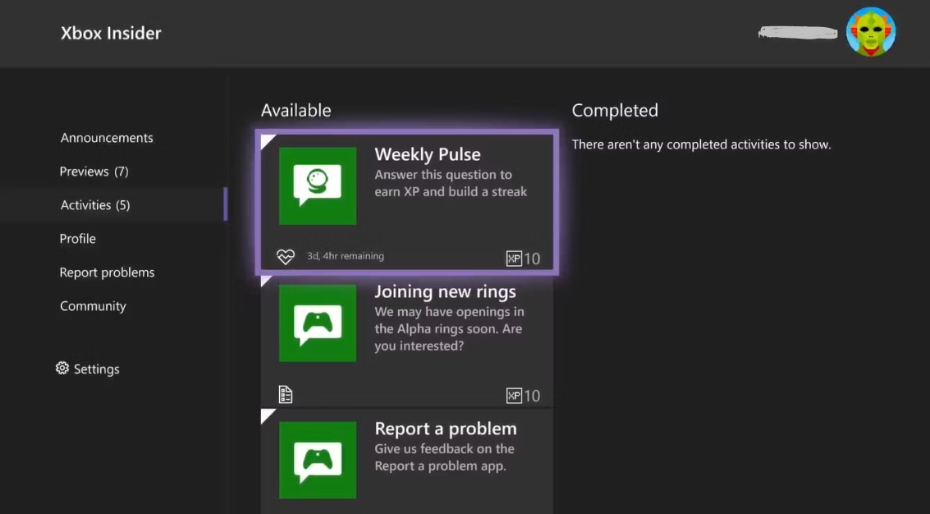Click 'Give us feedback on the Report a problem app' text
The height and width of the screenshot is (514, 930).
[x=445, y=457]
